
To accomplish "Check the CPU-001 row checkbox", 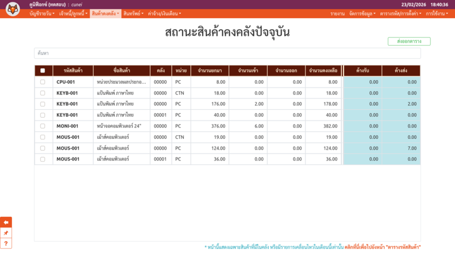I will 43,82.
